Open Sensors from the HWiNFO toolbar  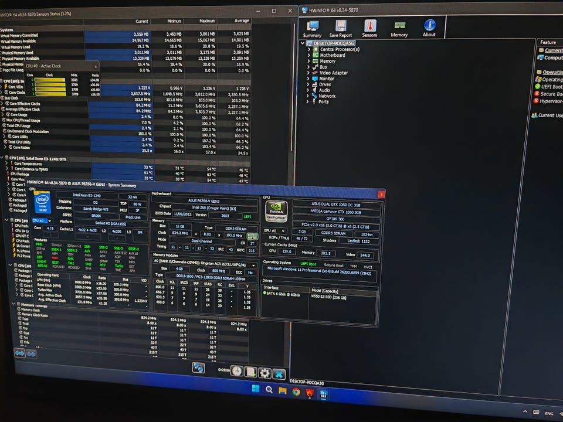(369, 29)
